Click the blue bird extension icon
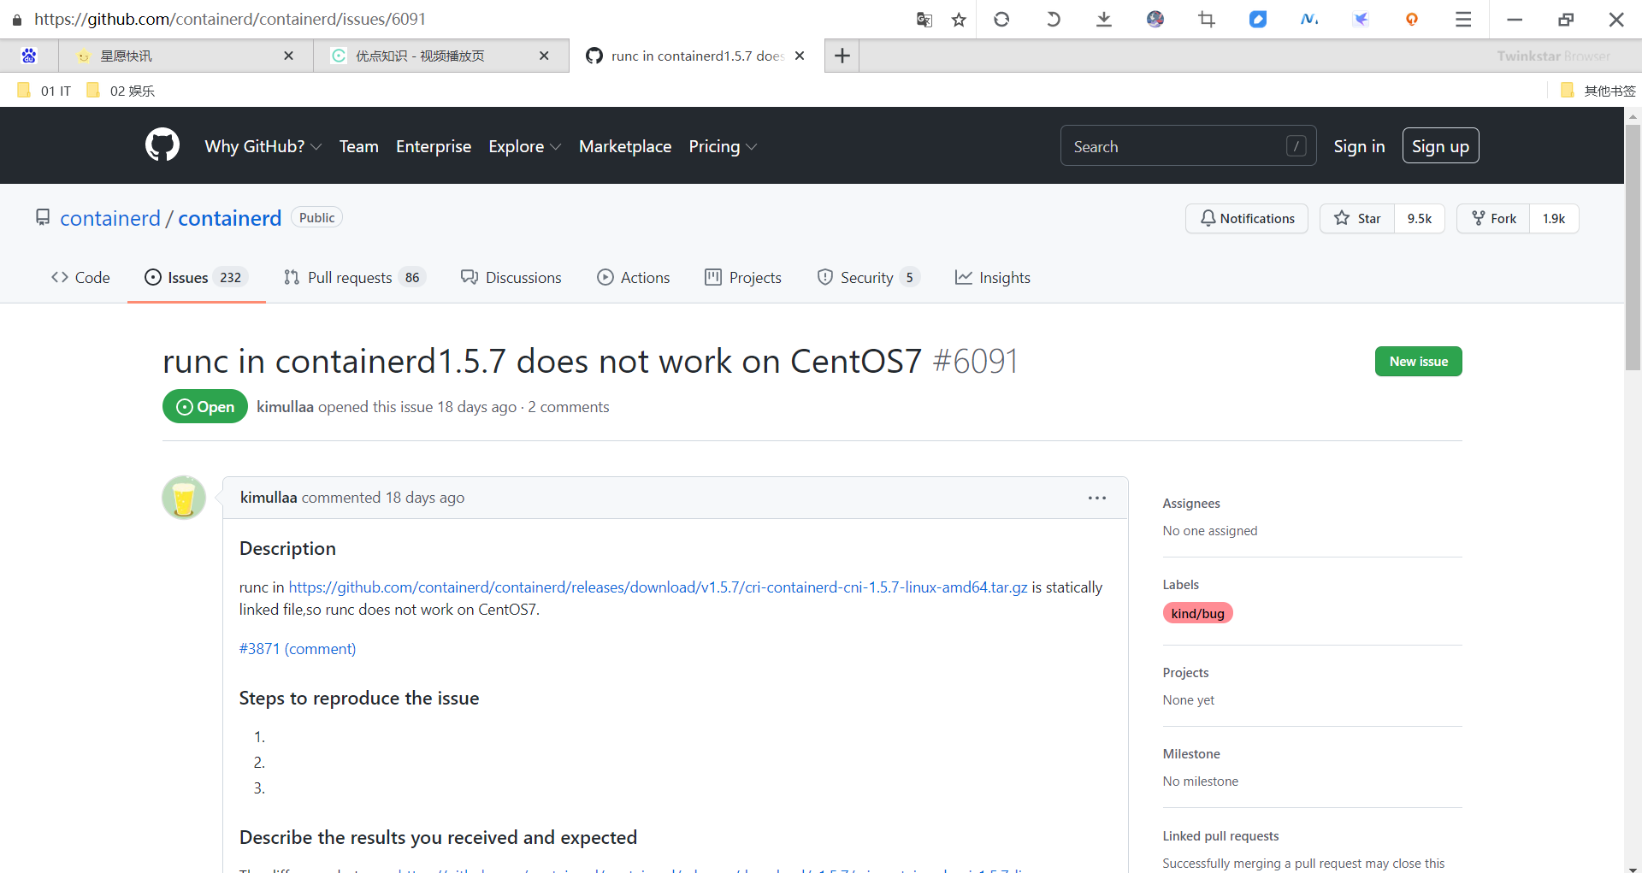The image size is (1642, 873). (1361, 19)
